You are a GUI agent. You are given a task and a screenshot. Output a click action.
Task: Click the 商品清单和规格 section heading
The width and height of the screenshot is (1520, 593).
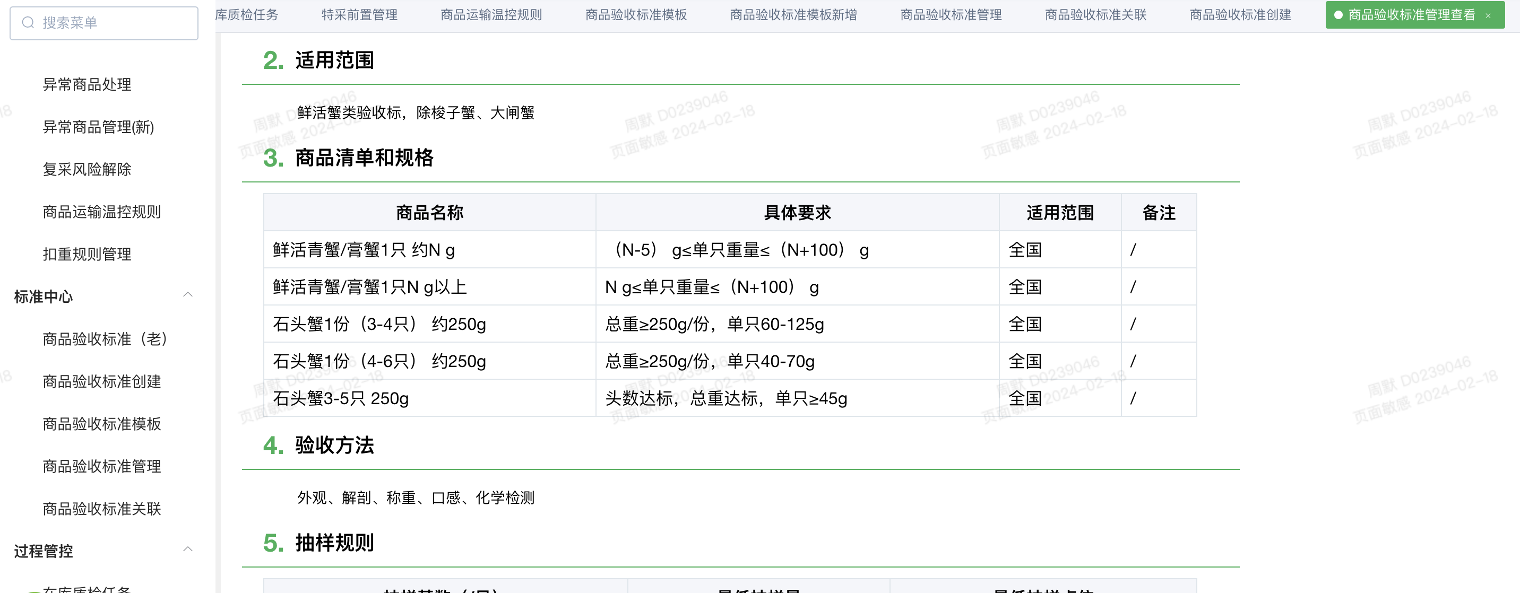(364, 158)
